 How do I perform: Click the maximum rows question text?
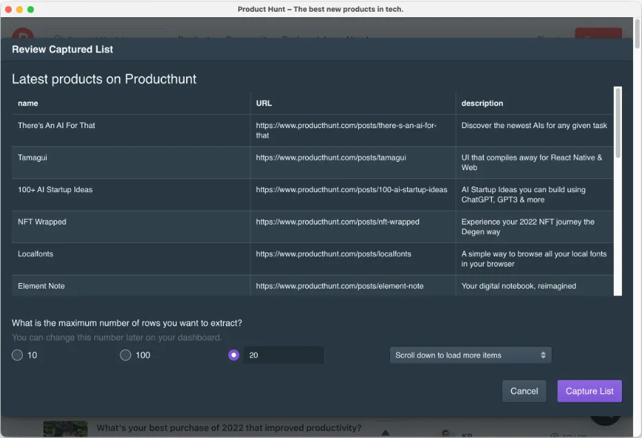pyautogui.click(x=127, y=323)
